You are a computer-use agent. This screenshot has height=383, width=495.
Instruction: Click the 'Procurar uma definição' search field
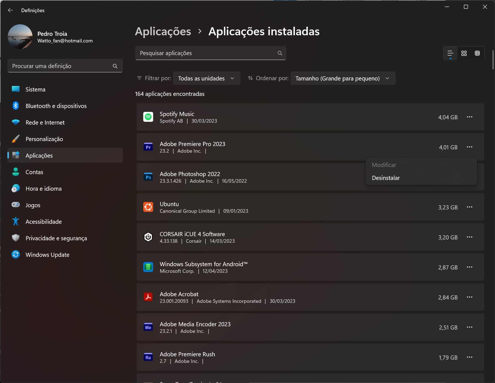(61, 66)
